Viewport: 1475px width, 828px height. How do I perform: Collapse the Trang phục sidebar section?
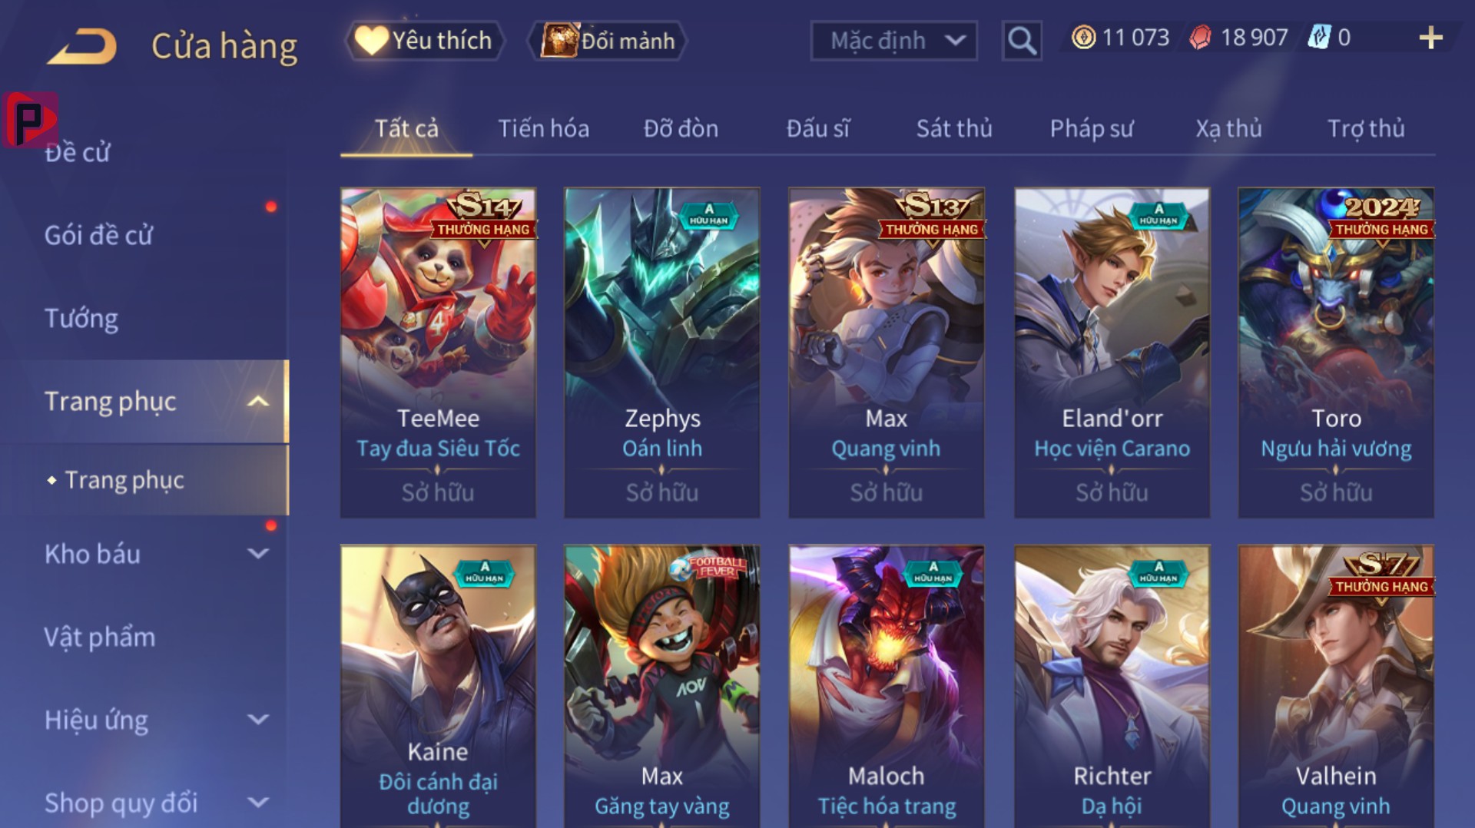258,401
